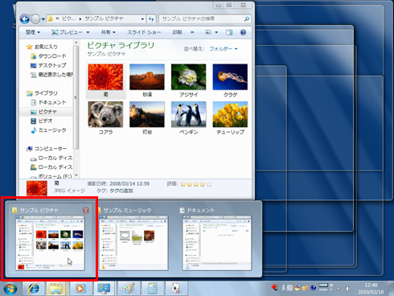Set rating to the fifth star
The width and height of the screenshot is (394, 296).
(209, 184)
